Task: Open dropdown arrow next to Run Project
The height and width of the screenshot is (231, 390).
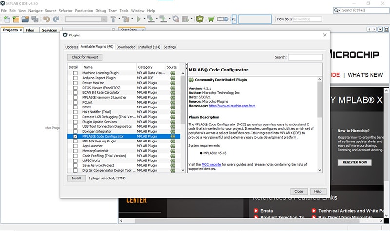Action: [x=144, y=19]
